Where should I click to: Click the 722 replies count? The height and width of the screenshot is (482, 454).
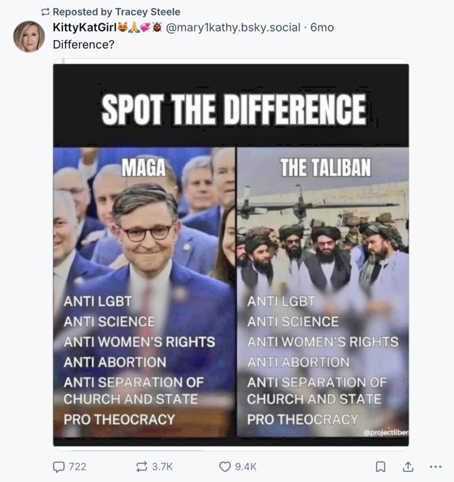pos(78,466)
